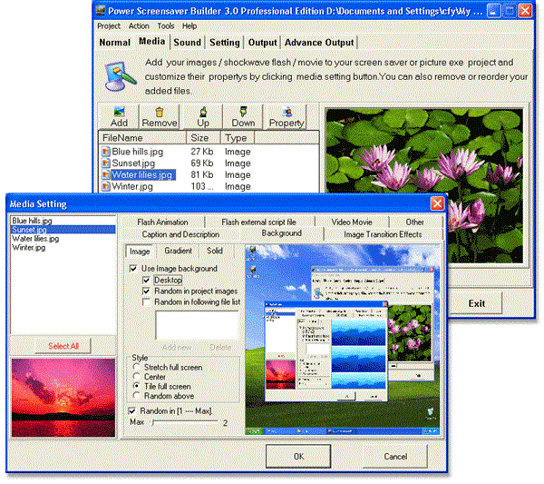Image resolution: width=544 pixels, height=484 pixels.
Task: Adjust the Max slider
Action: pos(185,422)
